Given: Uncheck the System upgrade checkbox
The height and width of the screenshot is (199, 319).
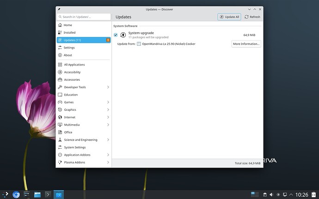Looking at the screenshot, I should (116, 35).
